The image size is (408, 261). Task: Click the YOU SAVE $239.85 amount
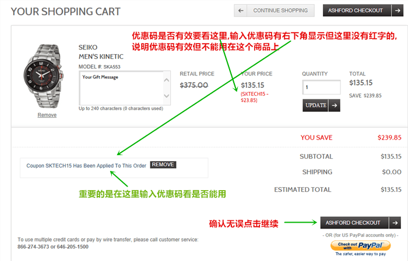tap(389, 138)
